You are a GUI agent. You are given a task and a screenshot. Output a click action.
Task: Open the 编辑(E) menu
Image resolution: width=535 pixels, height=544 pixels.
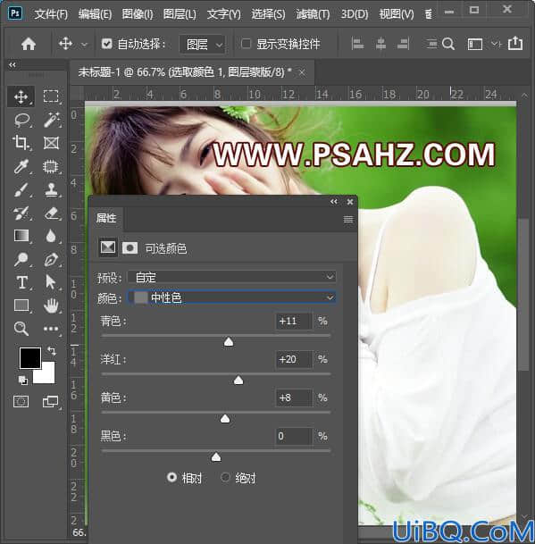coord(95,14)
